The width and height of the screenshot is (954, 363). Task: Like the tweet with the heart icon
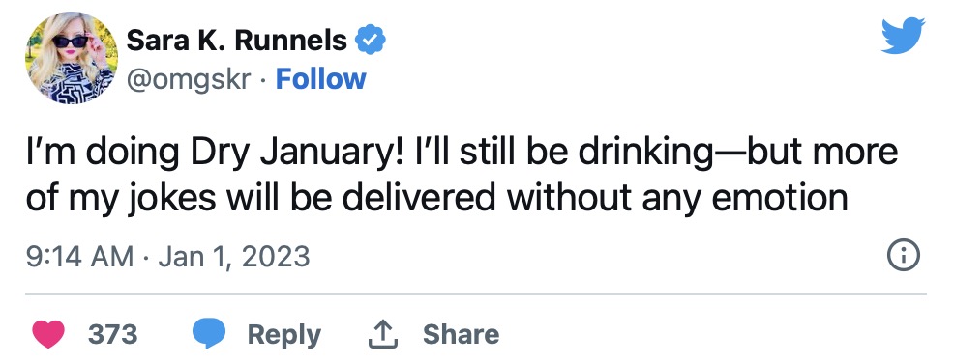[48, 334]
